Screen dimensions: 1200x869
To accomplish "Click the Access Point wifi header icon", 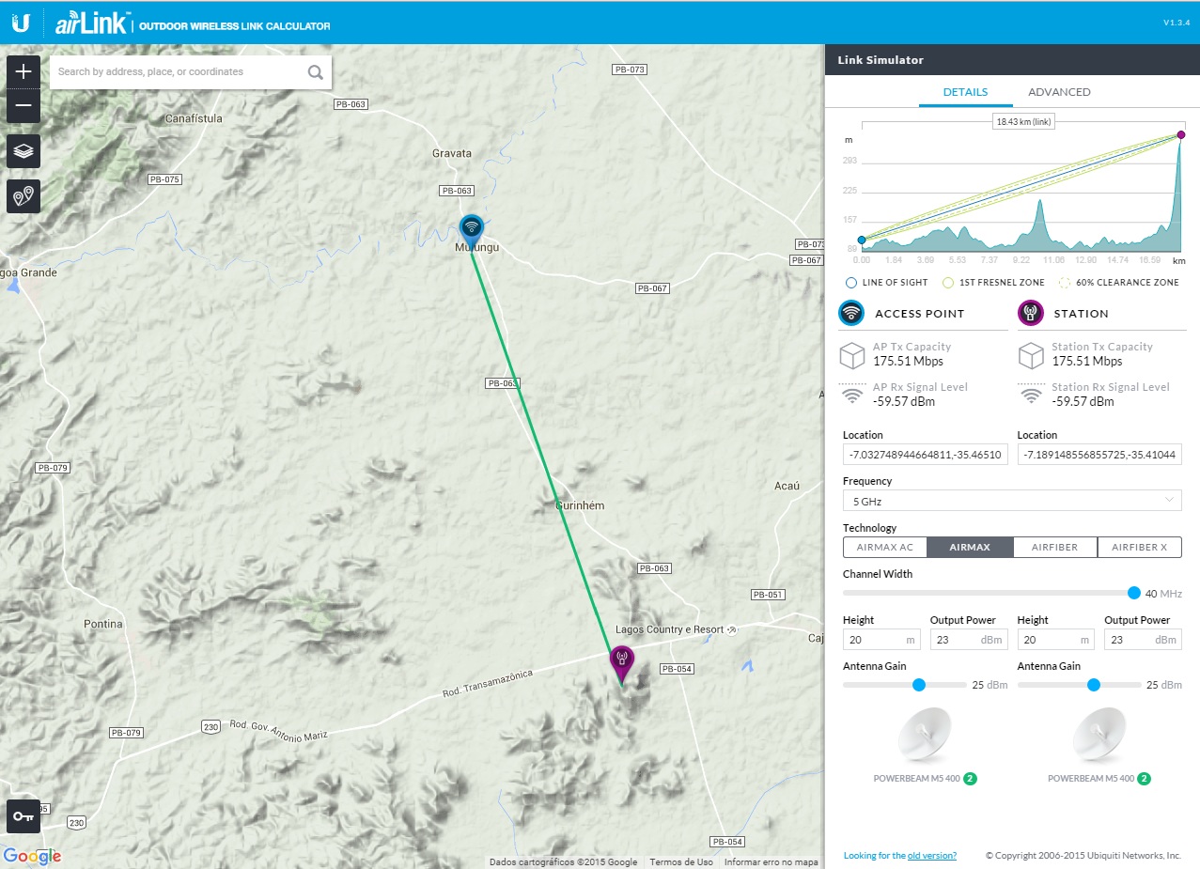I will point(851,314).
